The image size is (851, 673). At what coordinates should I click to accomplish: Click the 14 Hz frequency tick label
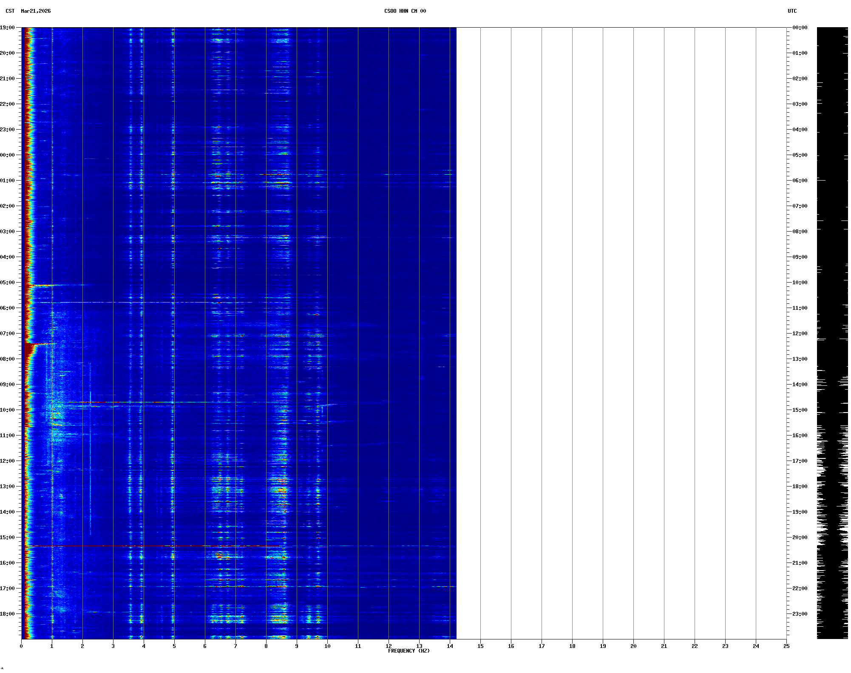click(450, 646)
